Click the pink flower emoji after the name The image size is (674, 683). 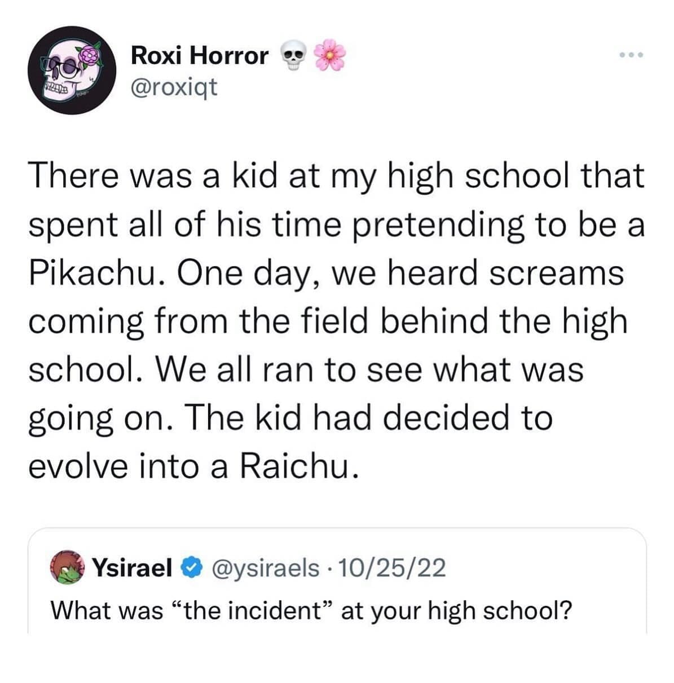click(x=328, y=56)
